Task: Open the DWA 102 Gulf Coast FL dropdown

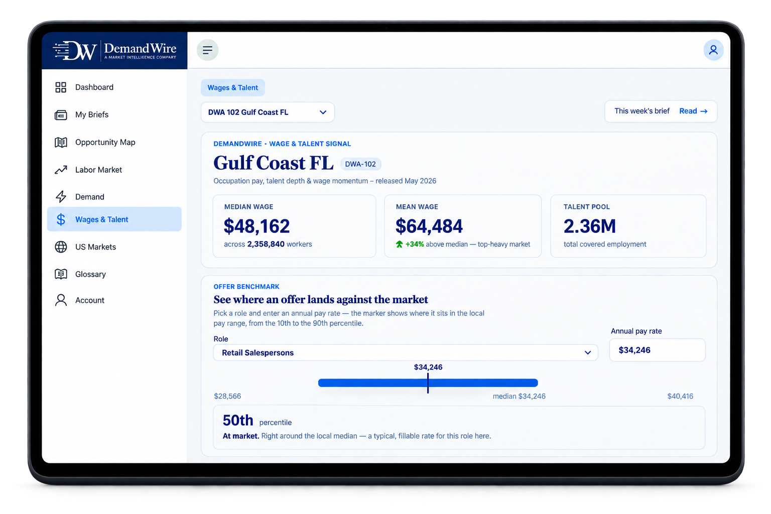Action: coord(268,112)
